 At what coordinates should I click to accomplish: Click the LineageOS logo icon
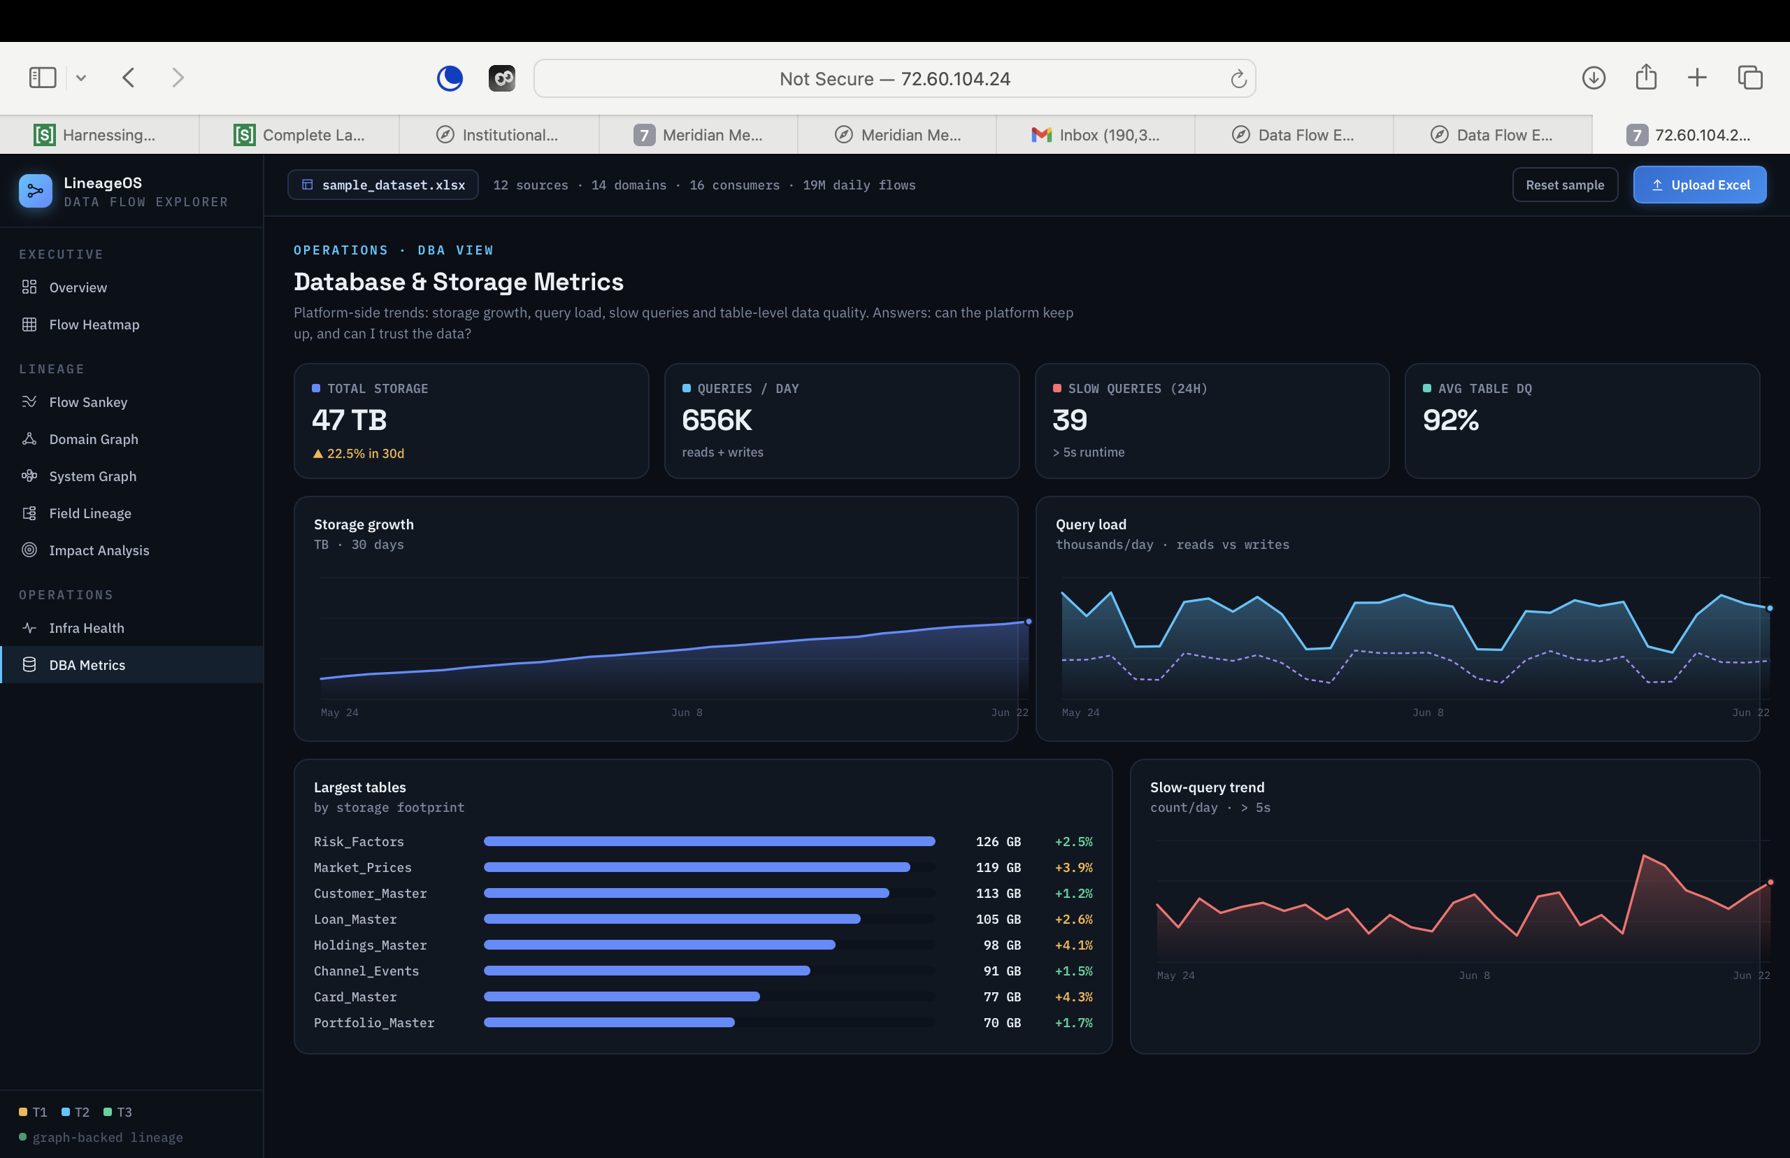pyautogui.click(x=36, y=191)
